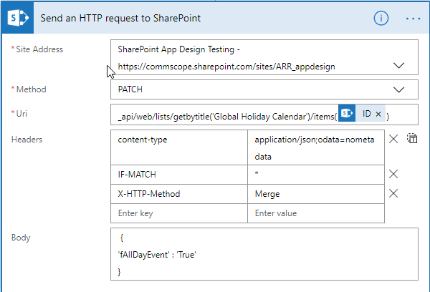430x292 pixels.
Task: Click the Enter value placeholder field
Action: (315, 213)
